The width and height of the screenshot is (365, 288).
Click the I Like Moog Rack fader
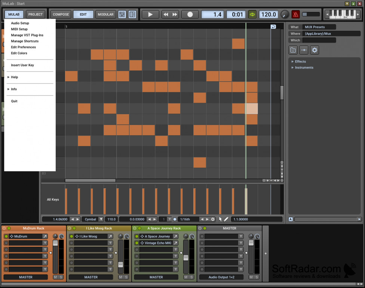pyautogui.click(x=120, y=265)
